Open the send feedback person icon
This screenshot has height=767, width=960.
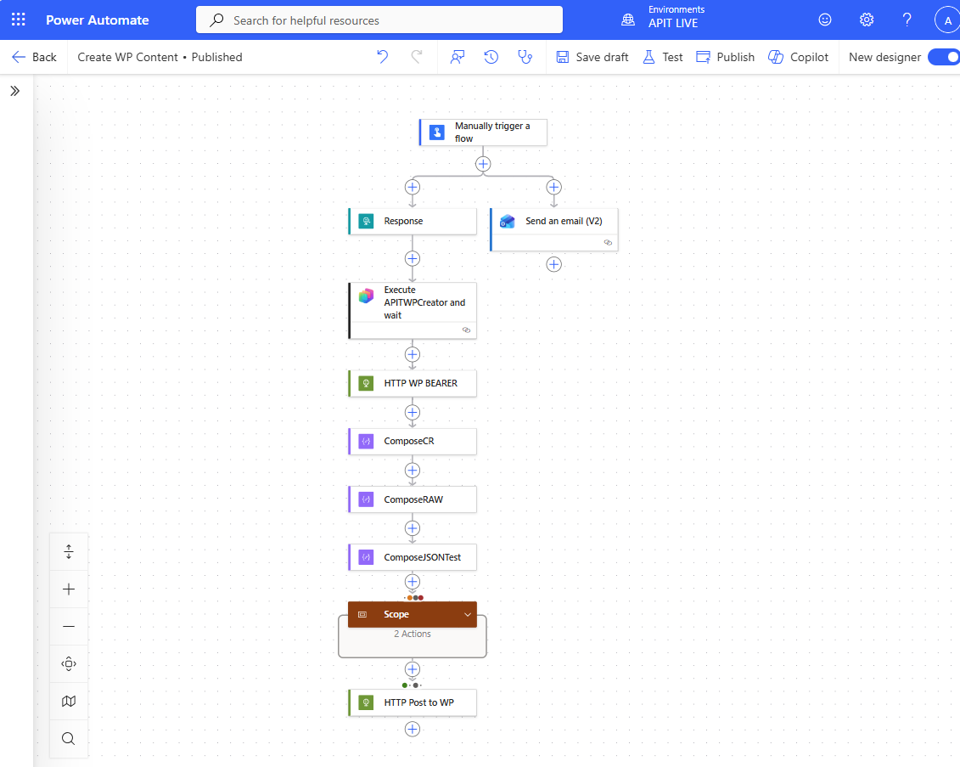458,57
